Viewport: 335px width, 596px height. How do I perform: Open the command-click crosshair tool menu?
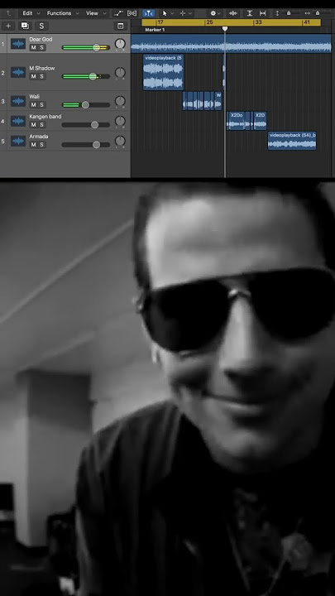pyautogui.click(x=185, y=13)
